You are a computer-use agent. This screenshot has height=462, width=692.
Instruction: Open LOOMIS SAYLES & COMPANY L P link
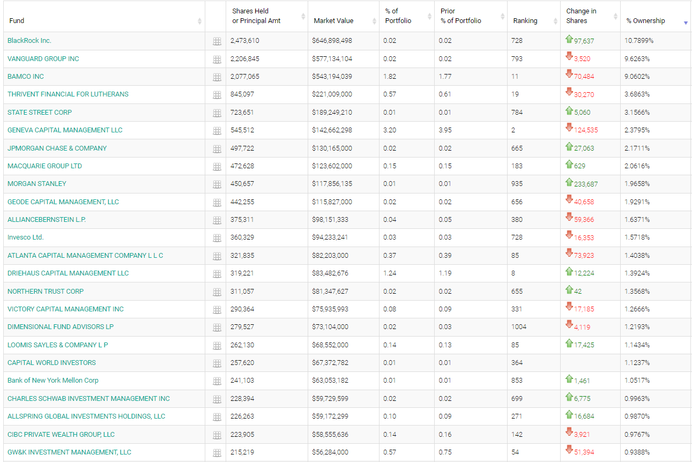[x=58, y=345]
